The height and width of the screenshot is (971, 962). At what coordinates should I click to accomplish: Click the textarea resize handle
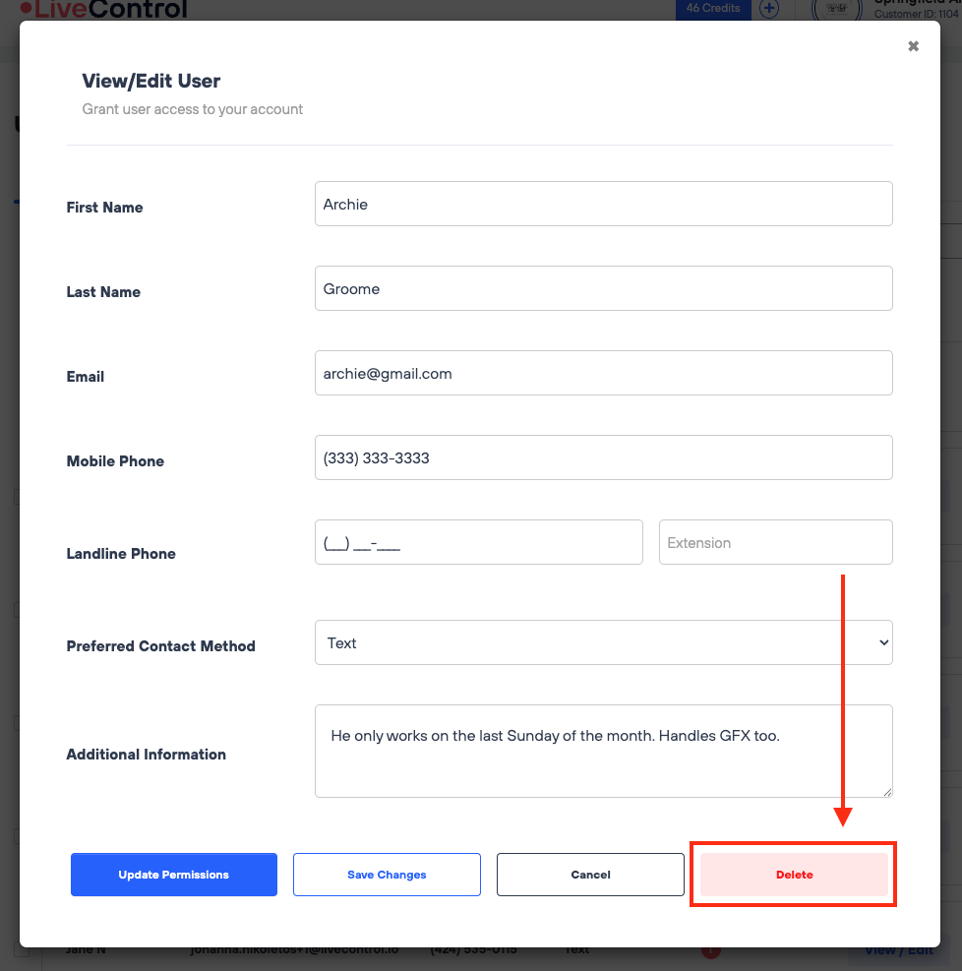coord(886,791)
